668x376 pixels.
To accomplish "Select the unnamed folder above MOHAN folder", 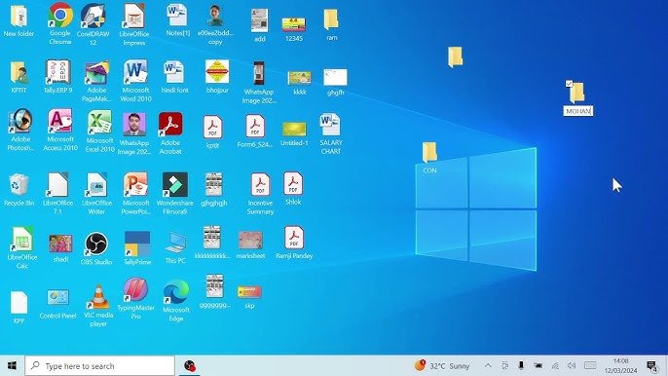I will 455,56.
